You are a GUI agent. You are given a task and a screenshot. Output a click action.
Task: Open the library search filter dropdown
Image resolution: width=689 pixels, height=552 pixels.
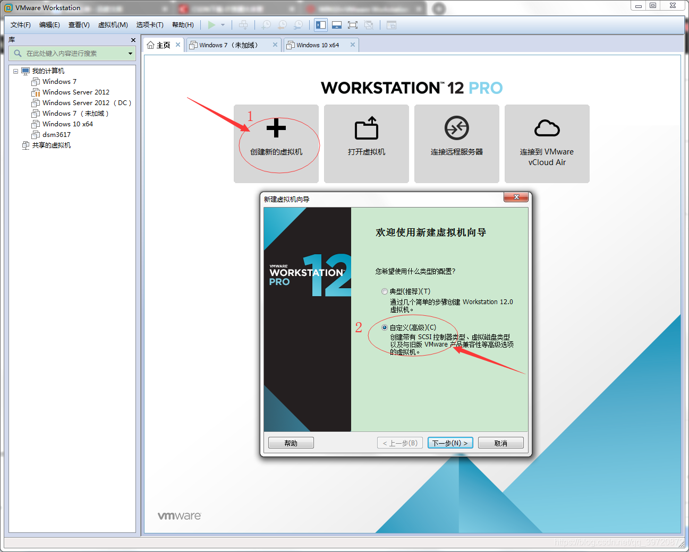[130, 54]
